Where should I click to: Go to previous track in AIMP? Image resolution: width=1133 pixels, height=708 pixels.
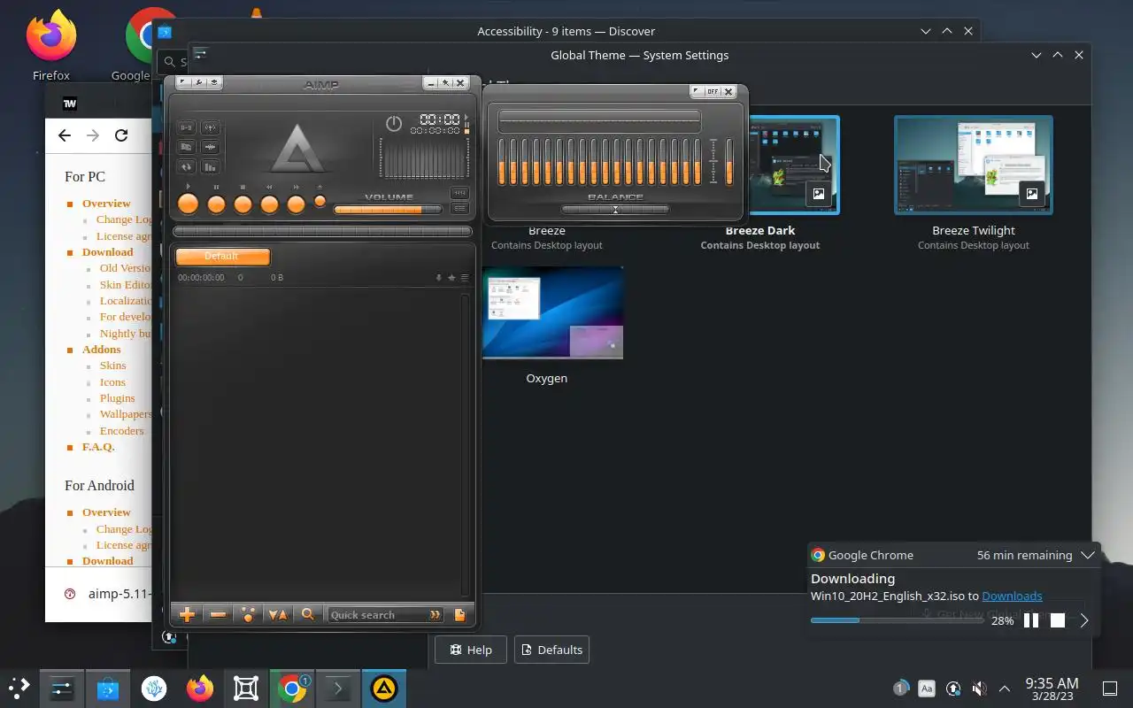coord(269,204)
